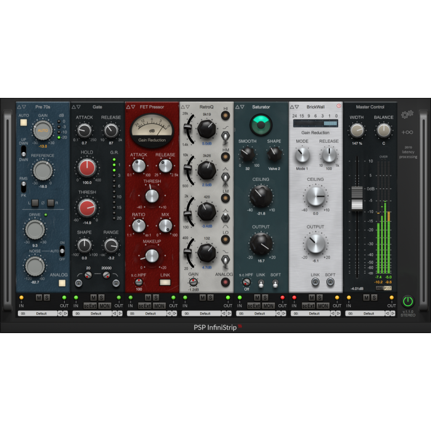Enable scExt on FET Pressor

(144, 305)
